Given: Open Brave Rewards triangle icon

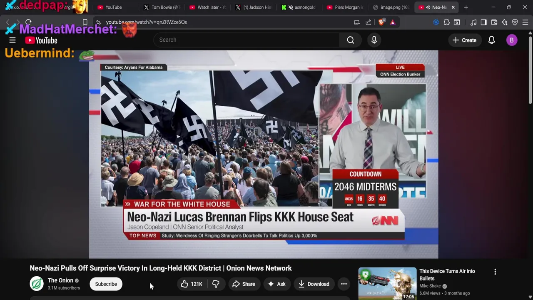Looking at the screenshot, I should [x=393, y=22].
